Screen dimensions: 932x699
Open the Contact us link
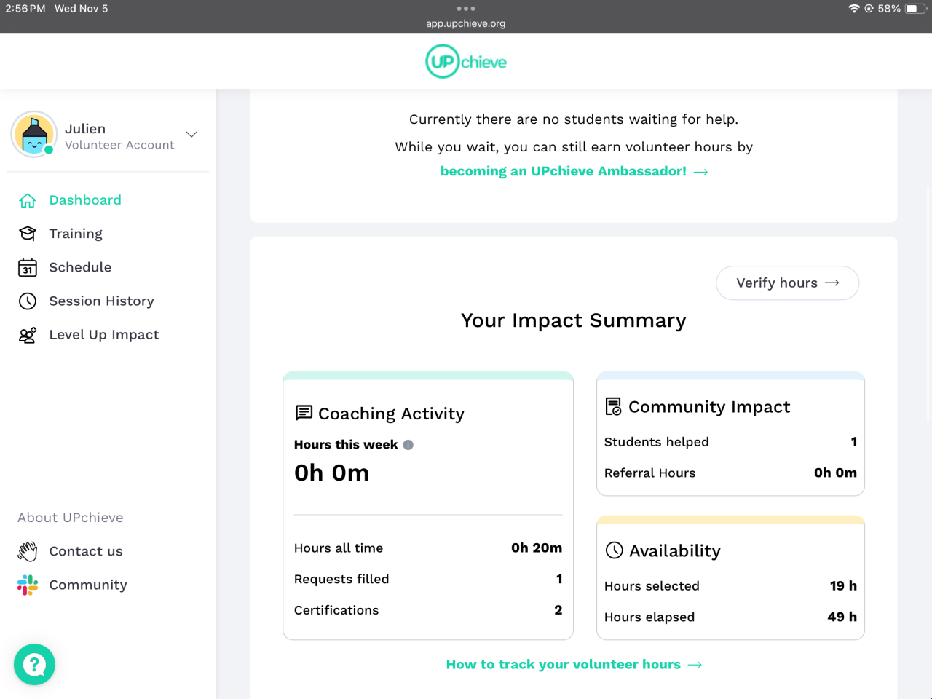pos(86,551)
